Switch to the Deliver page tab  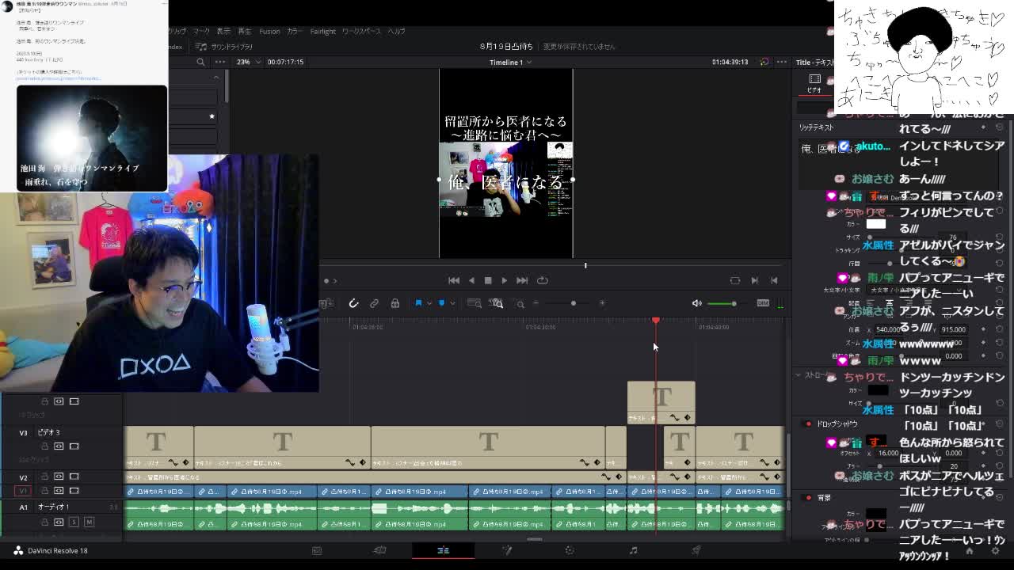click(x=696, y=550)
